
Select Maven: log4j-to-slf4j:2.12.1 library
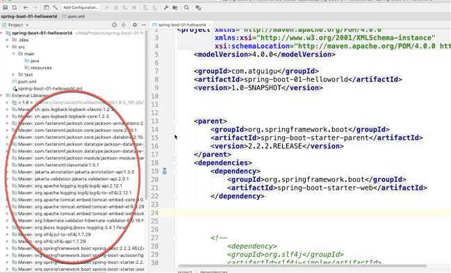(x=72, y=192)
